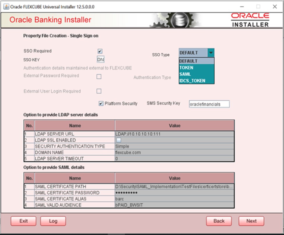Choose TOKEN from SSO Type list
284x235 pixels.
pos(197,68)
